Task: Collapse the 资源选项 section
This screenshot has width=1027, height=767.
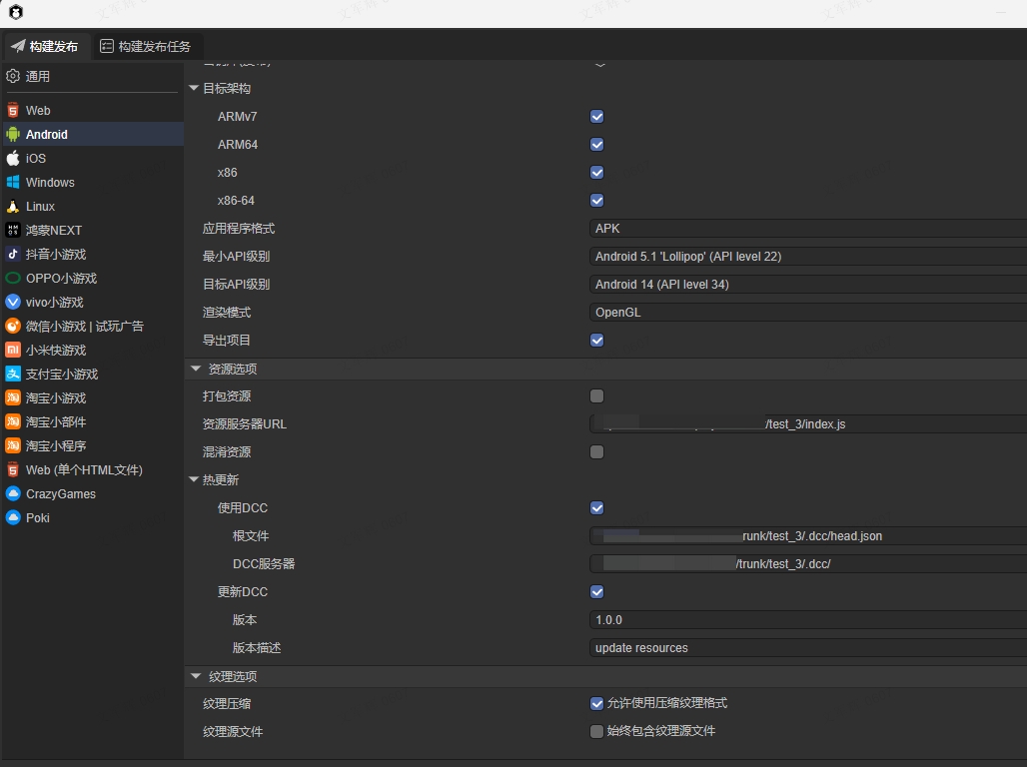Action: click(x=196, y=369)
